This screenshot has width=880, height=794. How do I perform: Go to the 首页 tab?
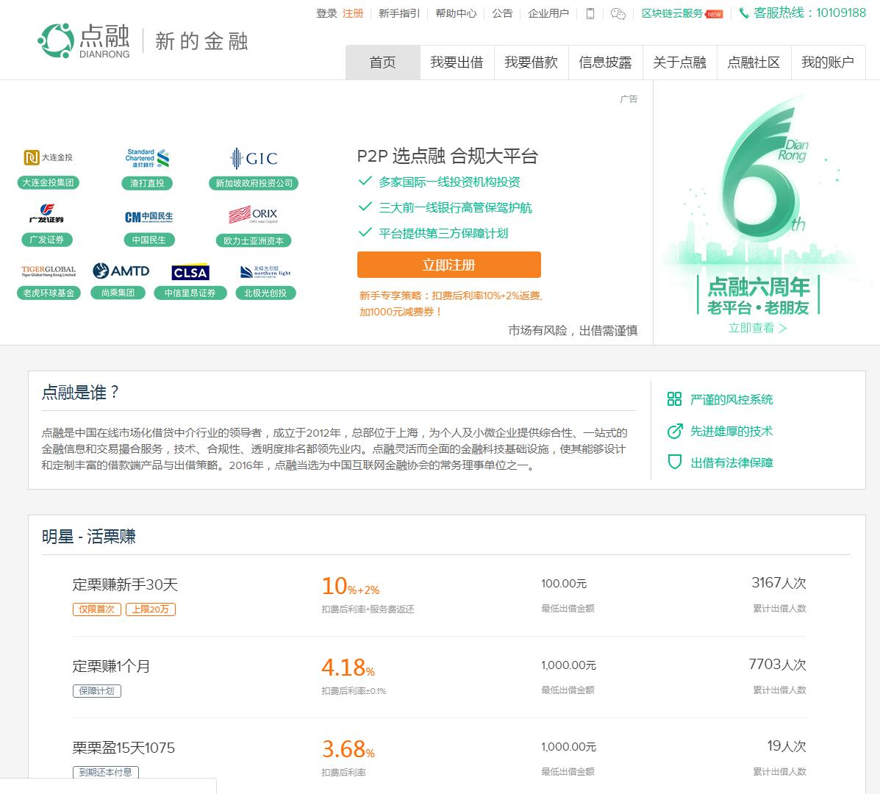point(383,62)
